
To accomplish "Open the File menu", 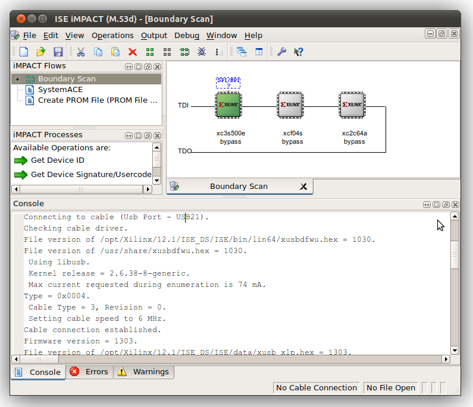I will [x=30, y=36].
